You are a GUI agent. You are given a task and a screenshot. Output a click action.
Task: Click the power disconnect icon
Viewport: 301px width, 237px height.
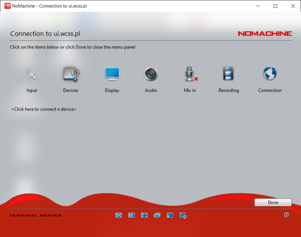point(286,215)
